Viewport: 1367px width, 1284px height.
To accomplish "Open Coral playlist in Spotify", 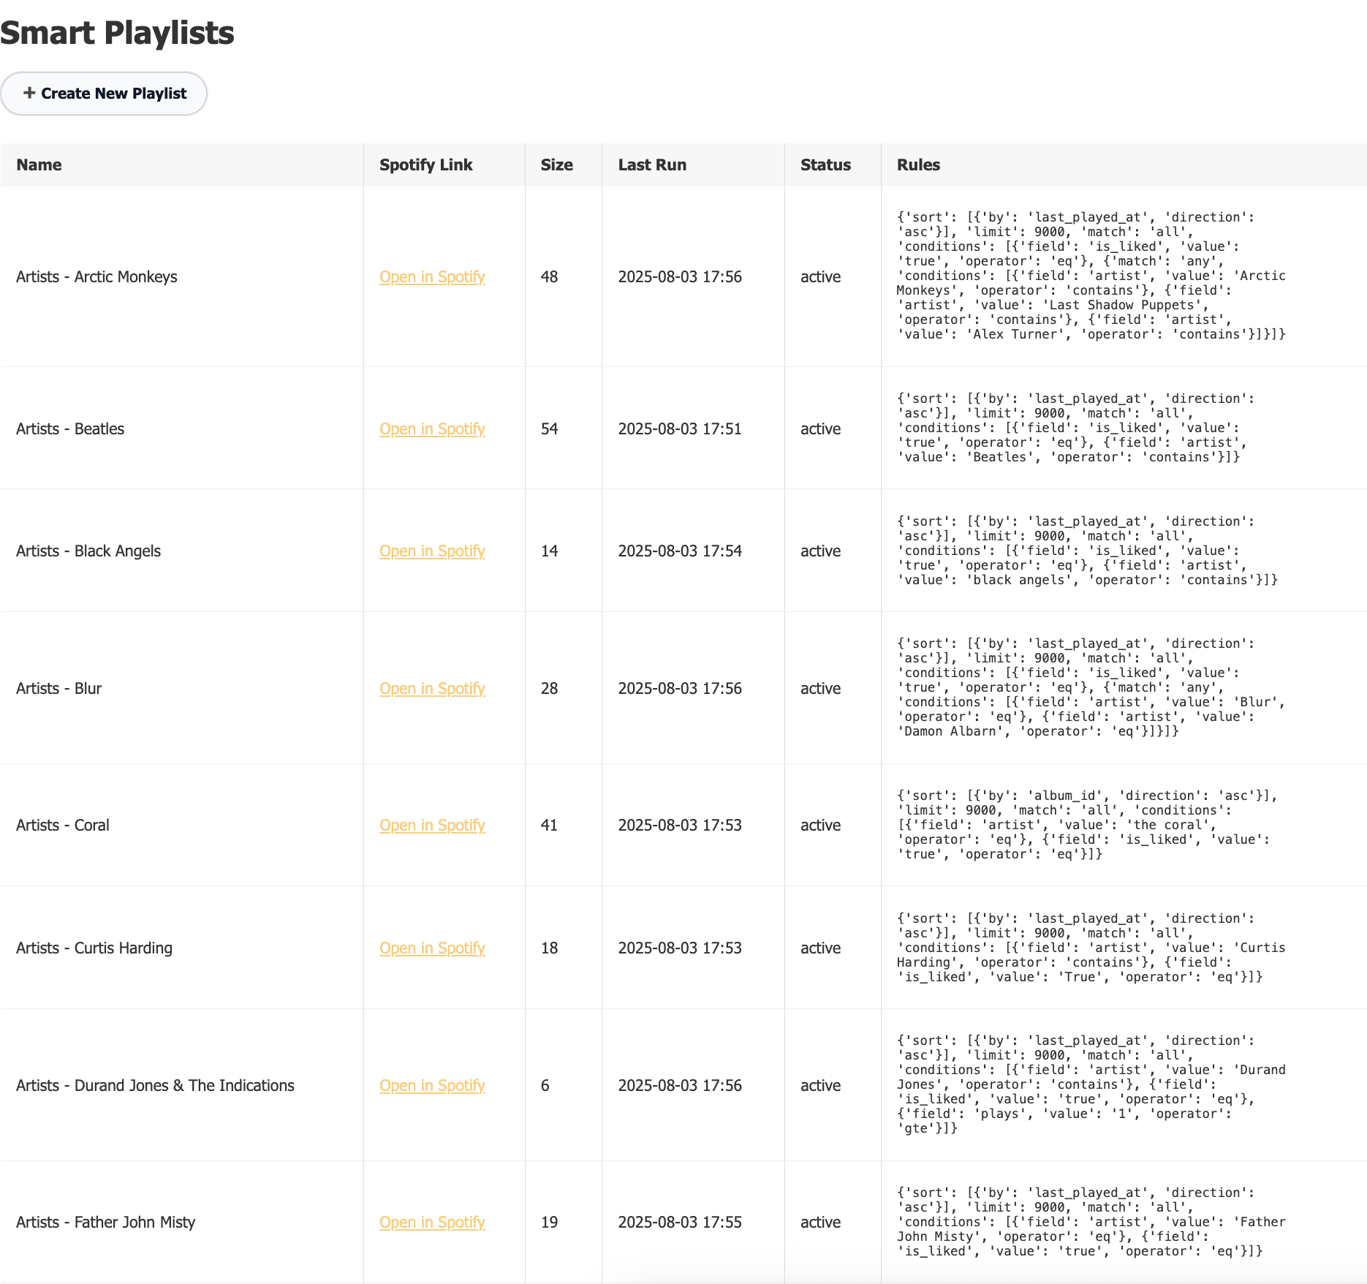I will [x=431, y=825].
